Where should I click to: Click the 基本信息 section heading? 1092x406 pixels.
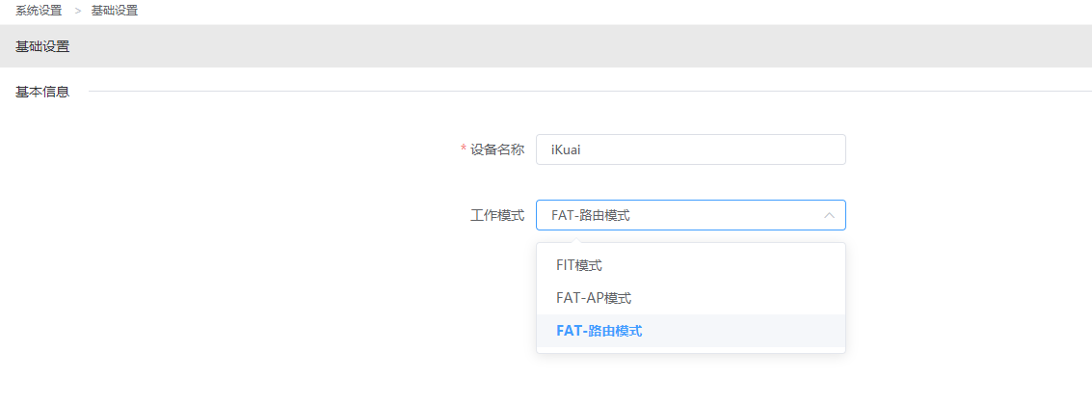point(42,92)
